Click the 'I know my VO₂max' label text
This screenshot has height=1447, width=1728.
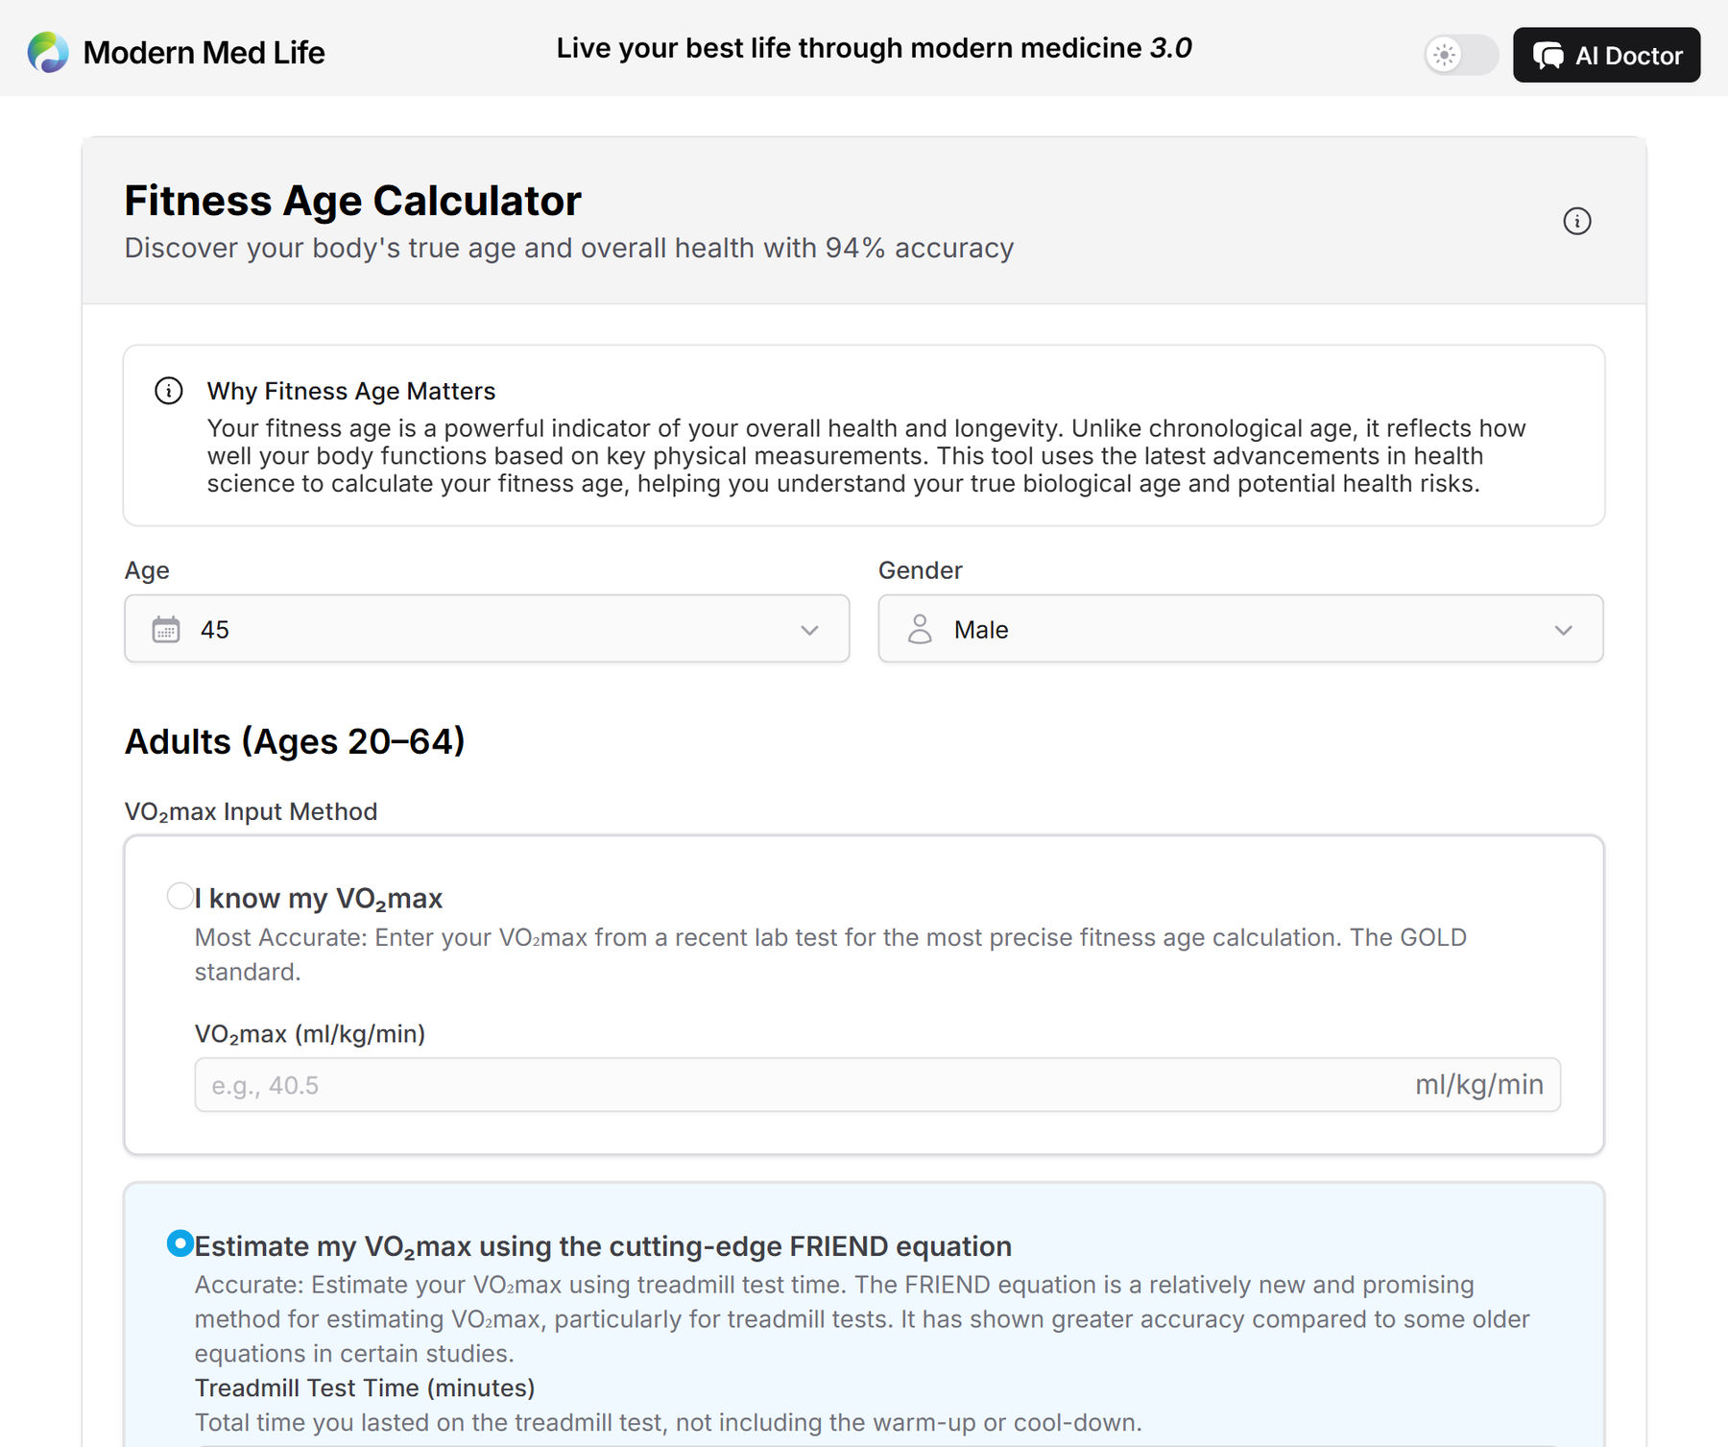click(x=318, y=899)
